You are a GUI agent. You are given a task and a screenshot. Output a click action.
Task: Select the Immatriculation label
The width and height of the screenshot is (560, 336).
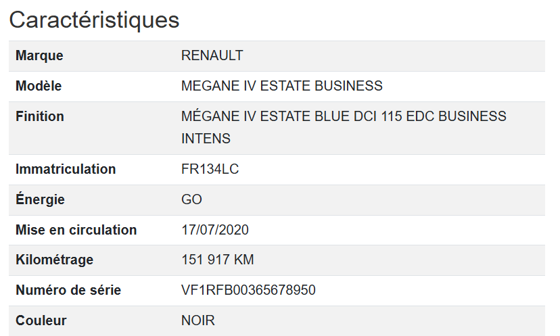coord(66,169)
